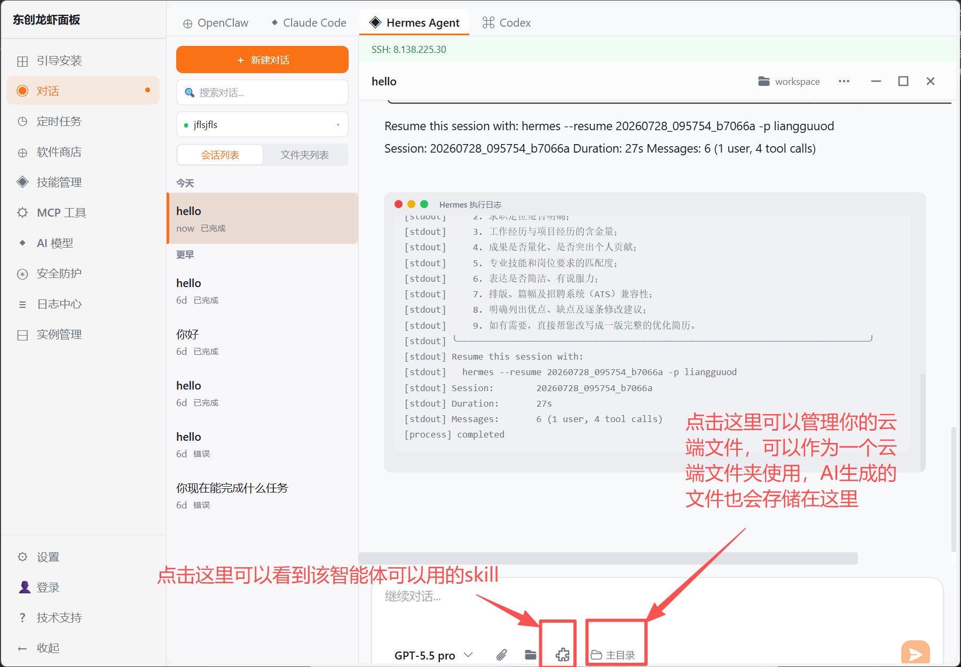
Task: Open the 主目录 cloud files button
Action: pos(613,655)
